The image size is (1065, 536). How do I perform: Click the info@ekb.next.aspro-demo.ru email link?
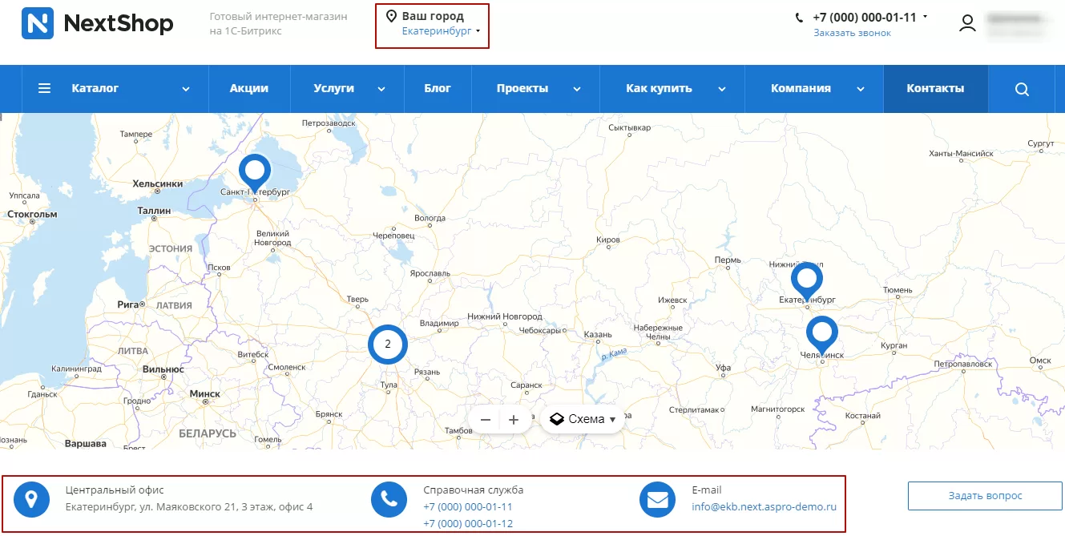click(x=764, y=507)
